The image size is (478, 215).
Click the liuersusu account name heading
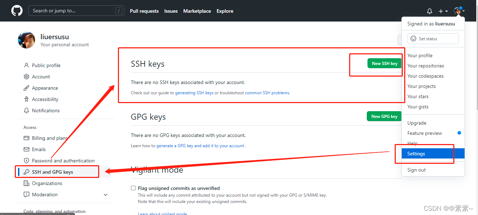click(x=55, y=37)
